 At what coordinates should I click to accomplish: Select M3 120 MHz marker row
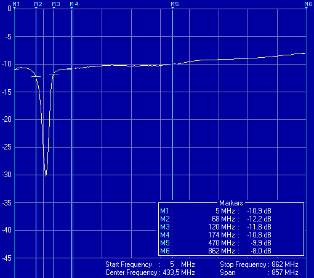215,227
